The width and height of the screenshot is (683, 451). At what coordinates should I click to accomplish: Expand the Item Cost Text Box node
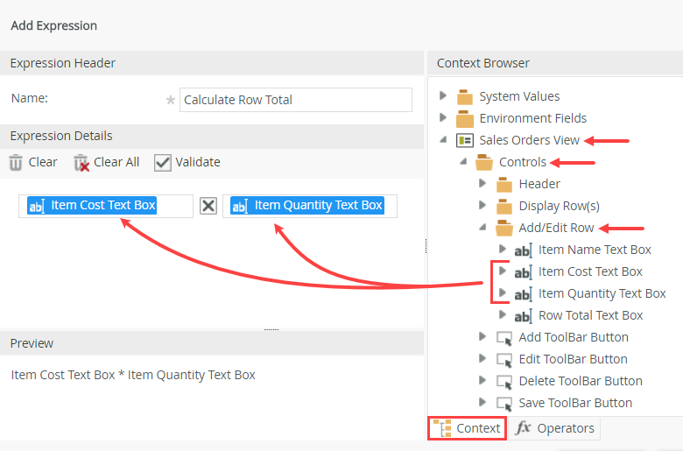click(503, 271)
